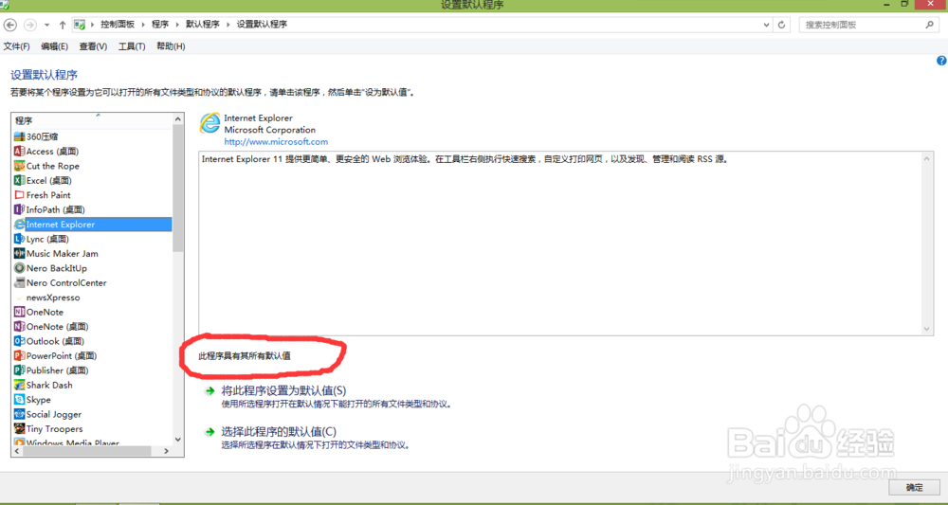Click the Tiny Troopers icon
This screenshot has height=505, width=948.
pos(19,429)
